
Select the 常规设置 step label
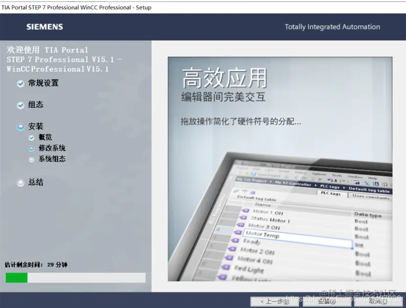tap(43, 83)
